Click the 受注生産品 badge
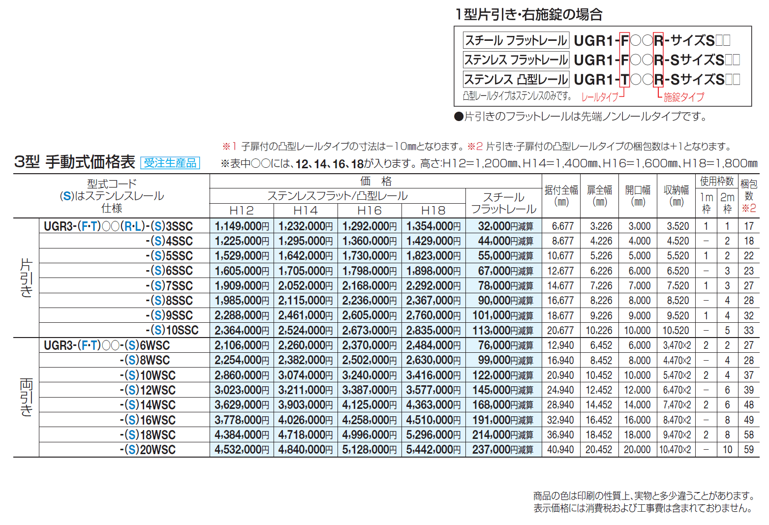This screenshot has height=525, width=769. [x=170, y=162]
